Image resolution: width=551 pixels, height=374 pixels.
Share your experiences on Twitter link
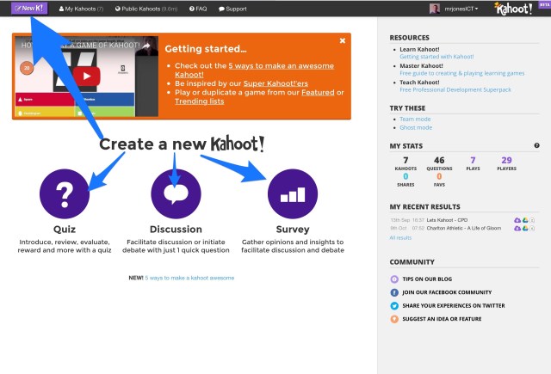click(x=454, y=305)
